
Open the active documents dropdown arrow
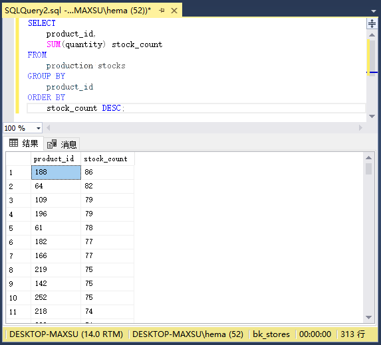[x=374, y=11]
